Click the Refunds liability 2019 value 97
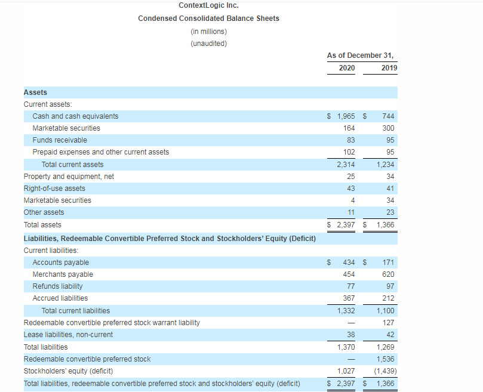Image resolution: width=483 pixels, height=392 pixels. 390,286
